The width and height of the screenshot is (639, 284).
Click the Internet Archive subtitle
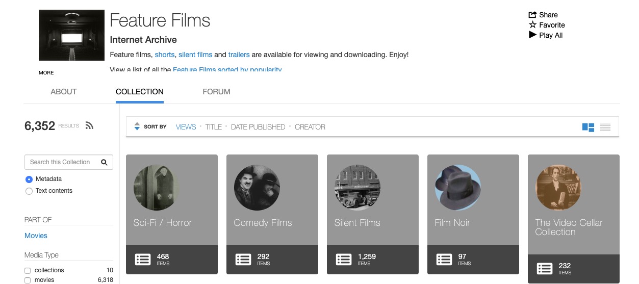point(143,40)
